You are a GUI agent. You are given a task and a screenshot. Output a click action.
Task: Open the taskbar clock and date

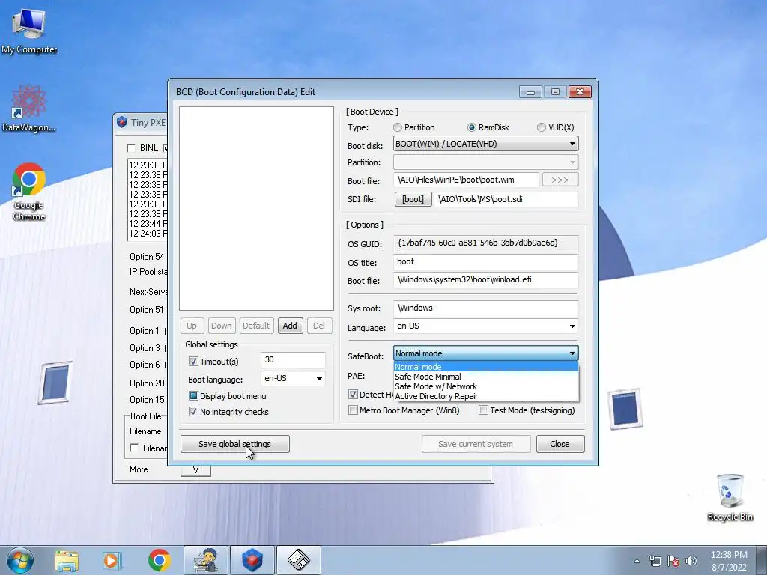[x=729, y=561]
